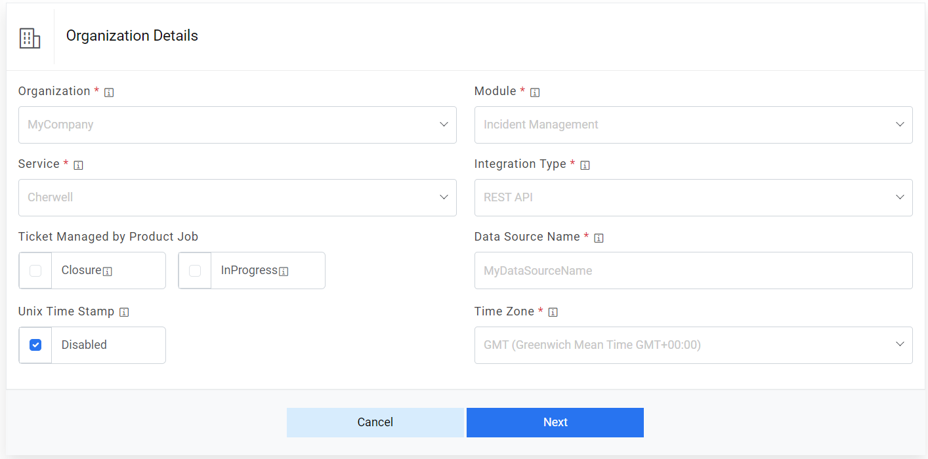Click the info icon inside the Closure option
Image resolution: width=928 pixels, height=459 pixels.
click(x=109, y=270)
